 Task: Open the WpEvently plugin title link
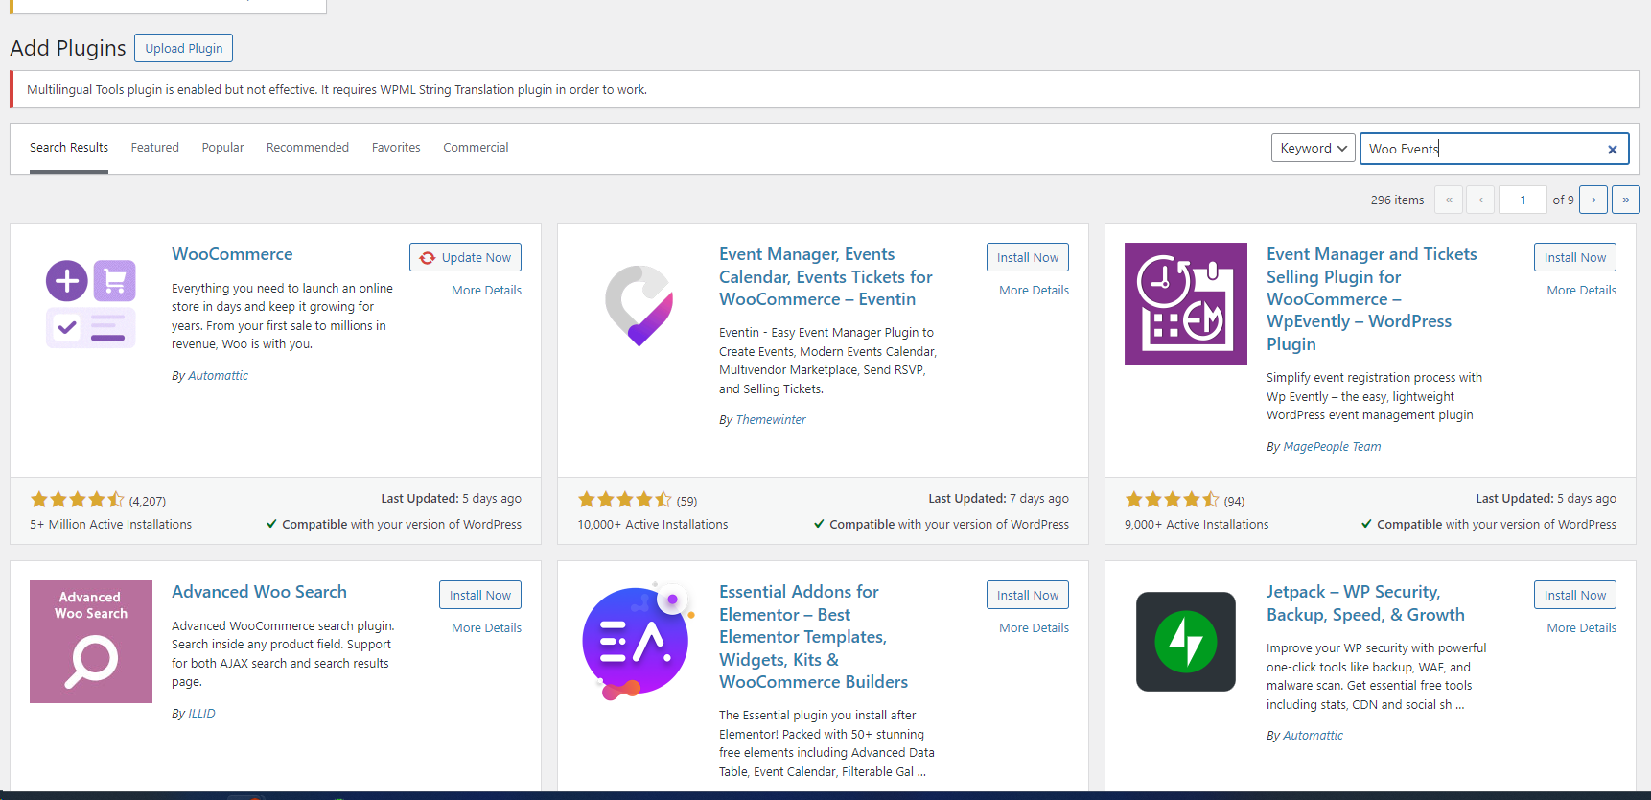coord(1372,299)
